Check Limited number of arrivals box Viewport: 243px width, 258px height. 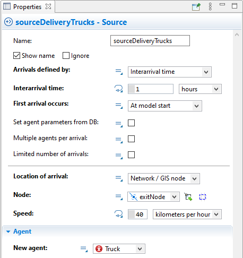point(131,154)
